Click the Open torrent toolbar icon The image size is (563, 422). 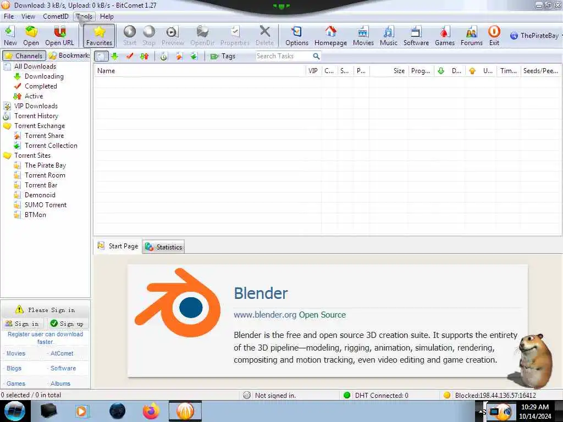(31, 36)
